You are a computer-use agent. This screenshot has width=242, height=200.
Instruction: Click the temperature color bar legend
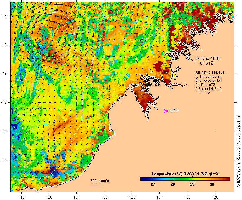click(x=185, y=179)
